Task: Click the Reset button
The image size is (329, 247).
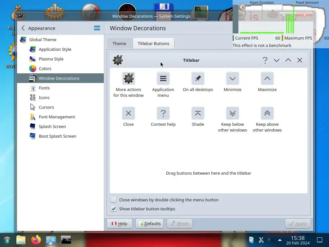Action: coord(180,224)
